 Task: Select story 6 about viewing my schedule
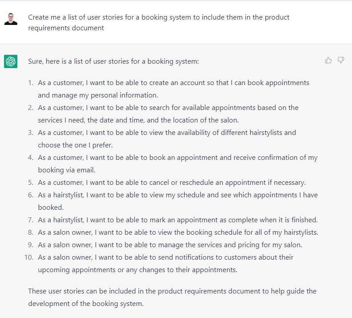point(178,201)
